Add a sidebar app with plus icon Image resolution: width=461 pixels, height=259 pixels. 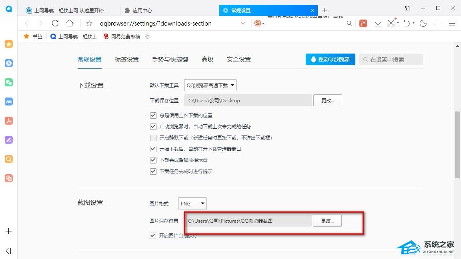[x=8, y=231]
